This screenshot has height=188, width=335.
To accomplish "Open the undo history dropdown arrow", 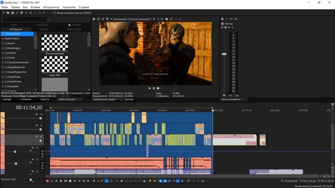I will tap(44, 13).
